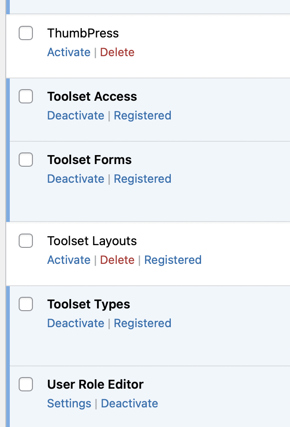Deactivate the User Role Editor plugin

[x=129, y=403]
